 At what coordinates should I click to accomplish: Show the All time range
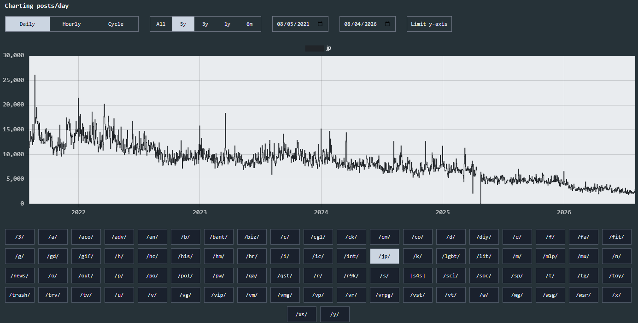click(x=161, y=24)
